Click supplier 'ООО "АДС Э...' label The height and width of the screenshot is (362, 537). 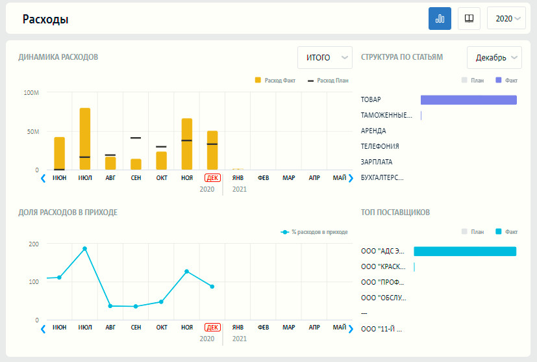point(383,251)
